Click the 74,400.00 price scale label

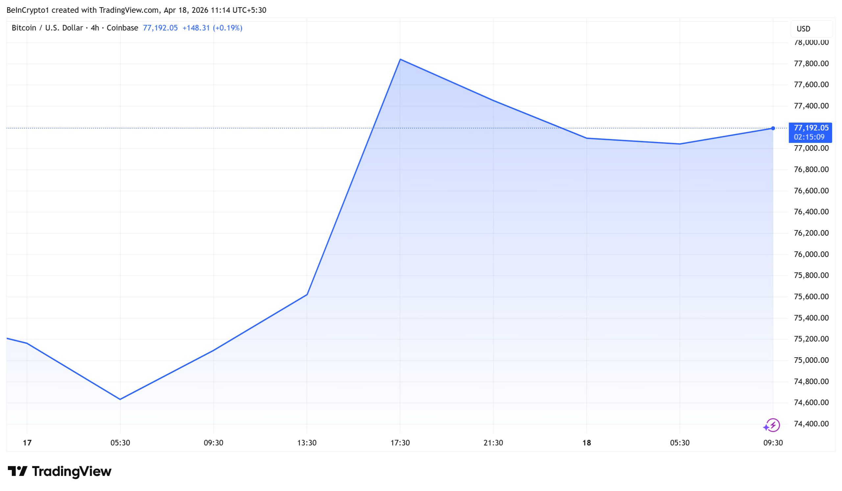pos(811,424)
